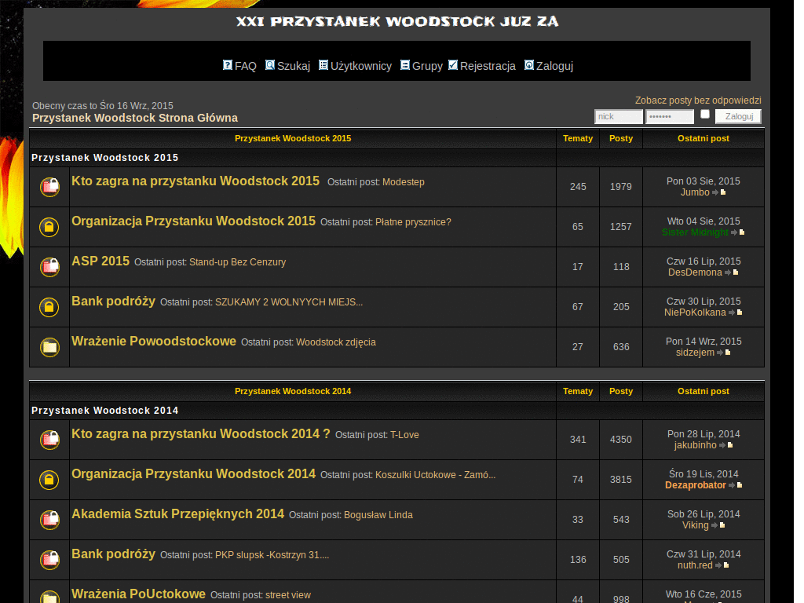
Task: Click forum status icon for Kto zagra 2015
Action: coord(49,187)
